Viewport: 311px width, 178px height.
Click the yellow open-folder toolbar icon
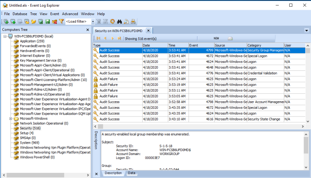pyautogui.click(x=33, y=21)
